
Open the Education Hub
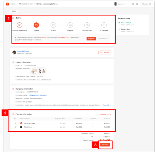(x=147, y=4)
